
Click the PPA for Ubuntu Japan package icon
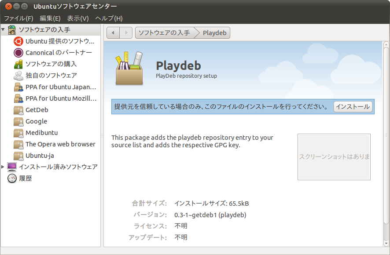pos(18,87)
